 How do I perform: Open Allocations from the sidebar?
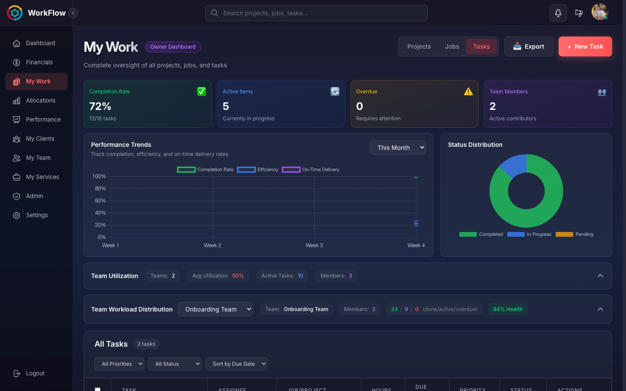tap(17, 100)
